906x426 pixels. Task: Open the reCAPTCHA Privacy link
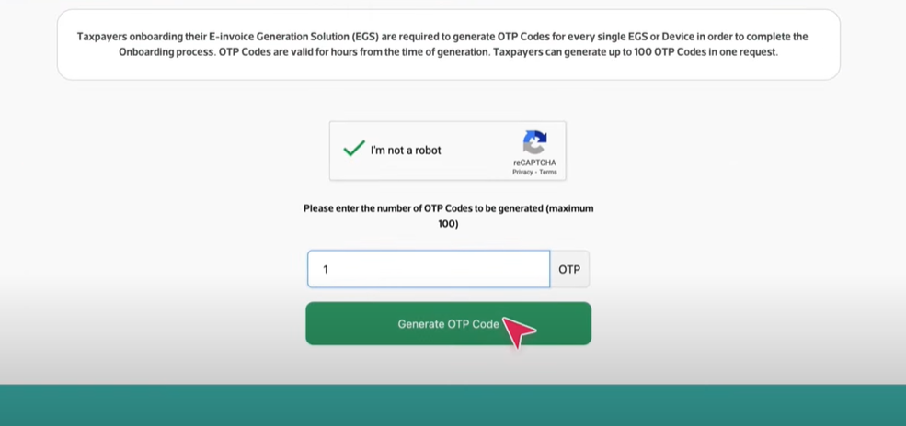[522, 172]
